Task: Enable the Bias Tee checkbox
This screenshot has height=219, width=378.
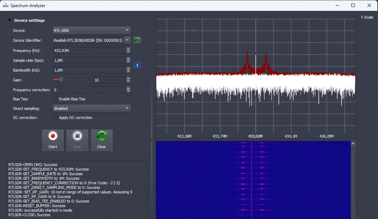Action: [55, 99]
